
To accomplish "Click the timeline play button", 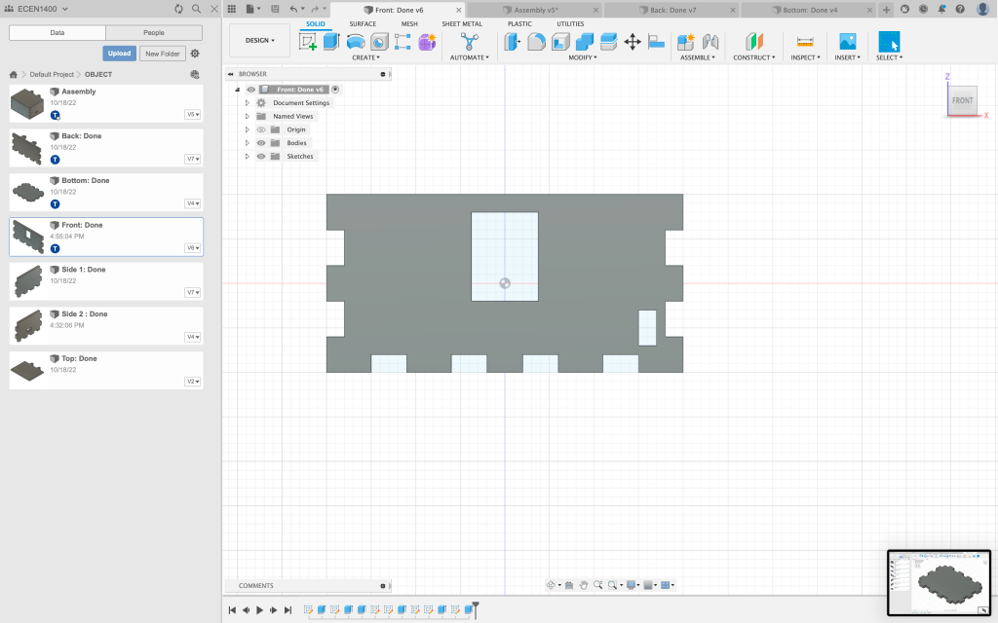I will (260, 610).
